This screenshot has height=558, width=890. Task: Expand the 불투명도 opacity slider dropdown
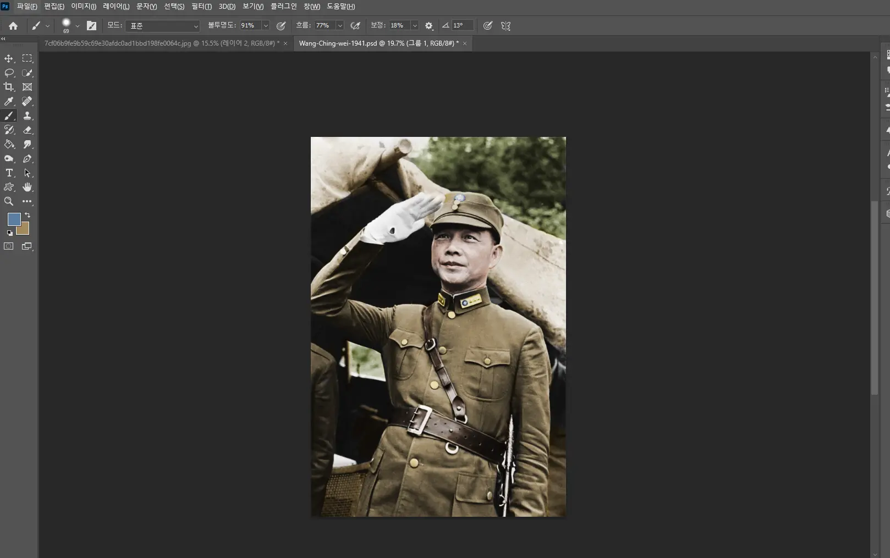(x=266, y=26)
